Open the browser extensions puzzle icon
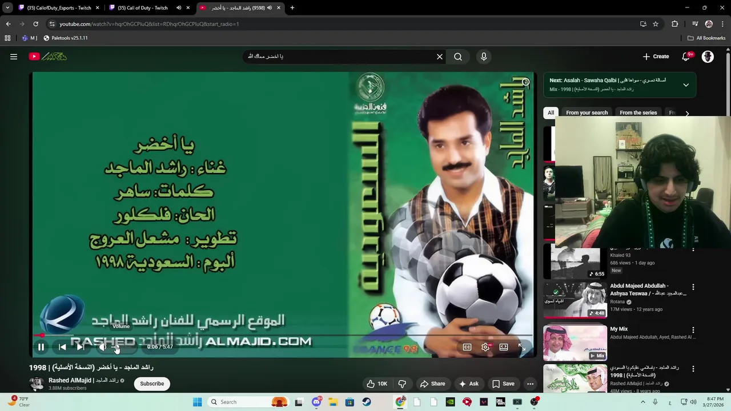This screenshot has height=411, width=731. coord(675,24)
